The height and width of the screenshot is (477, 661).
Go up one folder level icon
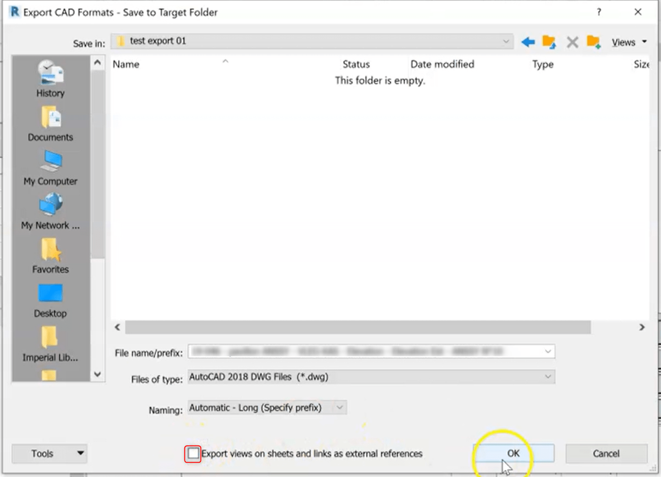pos(549,42)
